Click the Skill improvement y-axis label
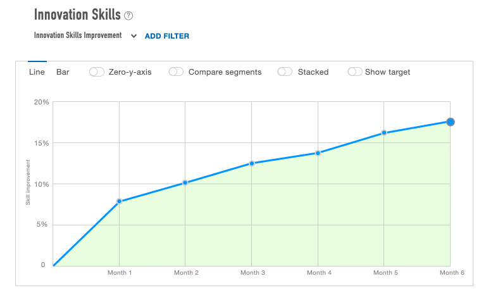Image resolution: width=486 pixels, height=295 pixels. [x=28, y=184]
